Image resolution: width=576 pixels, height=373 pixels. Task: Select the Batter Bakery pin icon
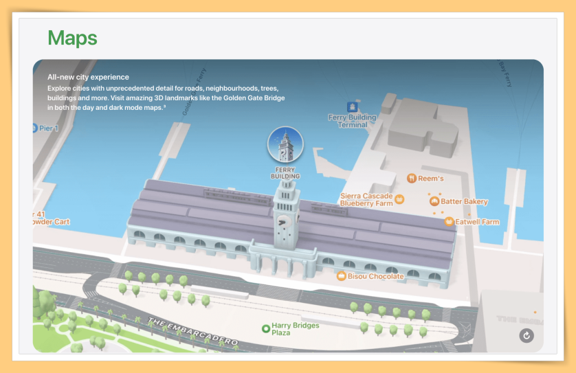pos(434,201)
